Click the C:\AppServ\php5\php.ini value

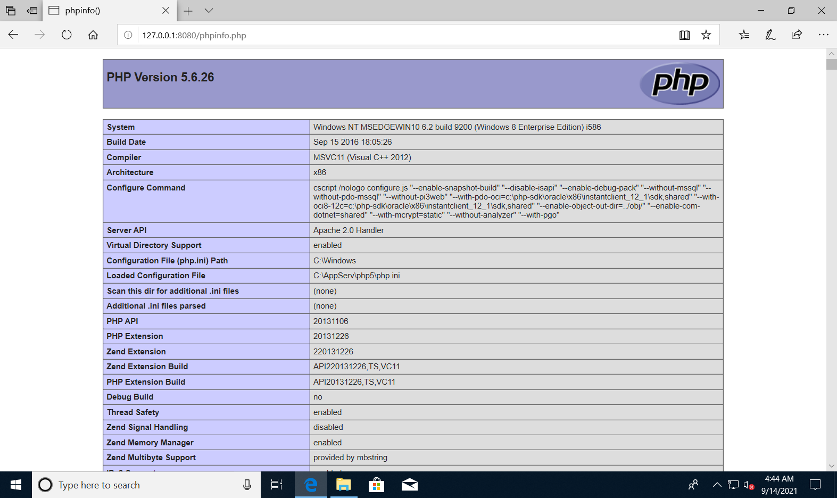pyautogui.click(x=356, y=276)
